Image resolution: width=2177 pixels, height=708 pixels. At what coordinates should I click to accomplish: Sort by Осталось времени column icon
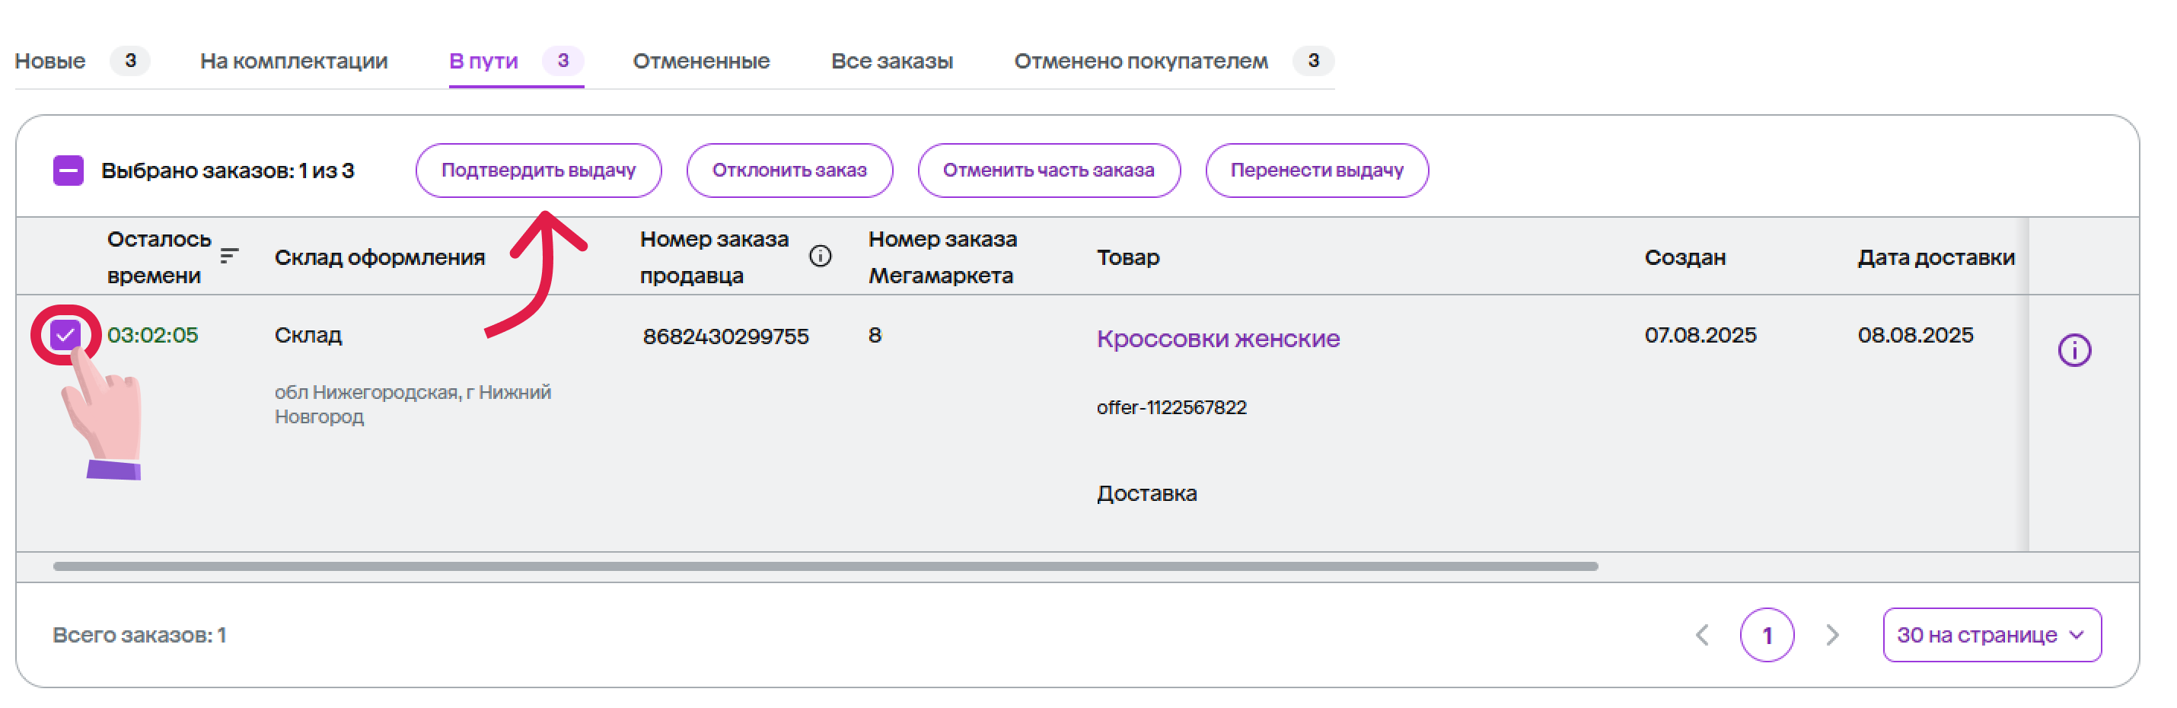click(229, 256)
